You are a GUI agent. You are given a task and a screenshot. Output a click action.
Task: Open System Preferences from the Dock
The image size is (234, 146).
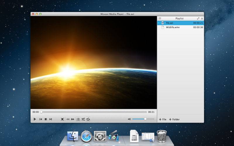pyautogui.click(x=100, y=136)
